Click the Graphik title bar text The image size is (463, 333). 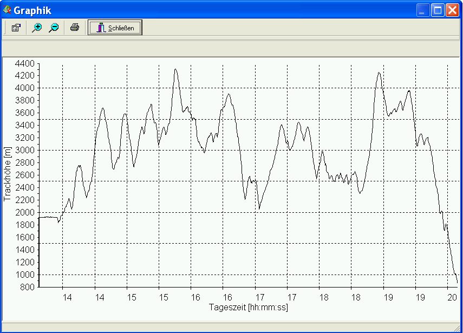pyautogui.click(x=32, y=11)
